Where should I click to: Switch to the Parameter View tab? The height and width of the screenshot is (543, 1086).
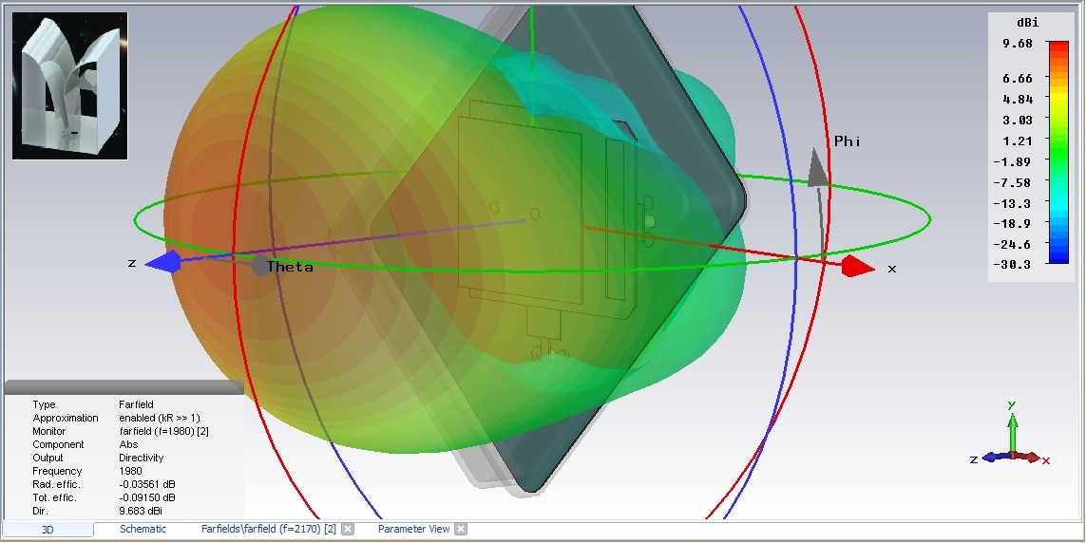point(413,529)
